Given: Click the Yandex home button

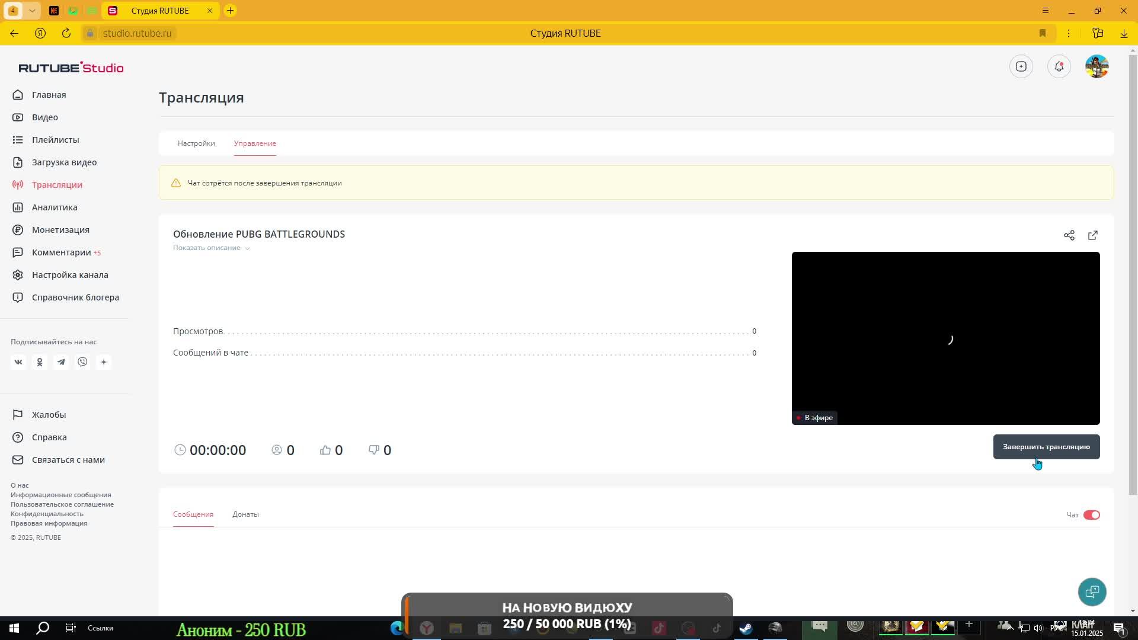Looking at the screenshot, I should click(x=40, y=33).
